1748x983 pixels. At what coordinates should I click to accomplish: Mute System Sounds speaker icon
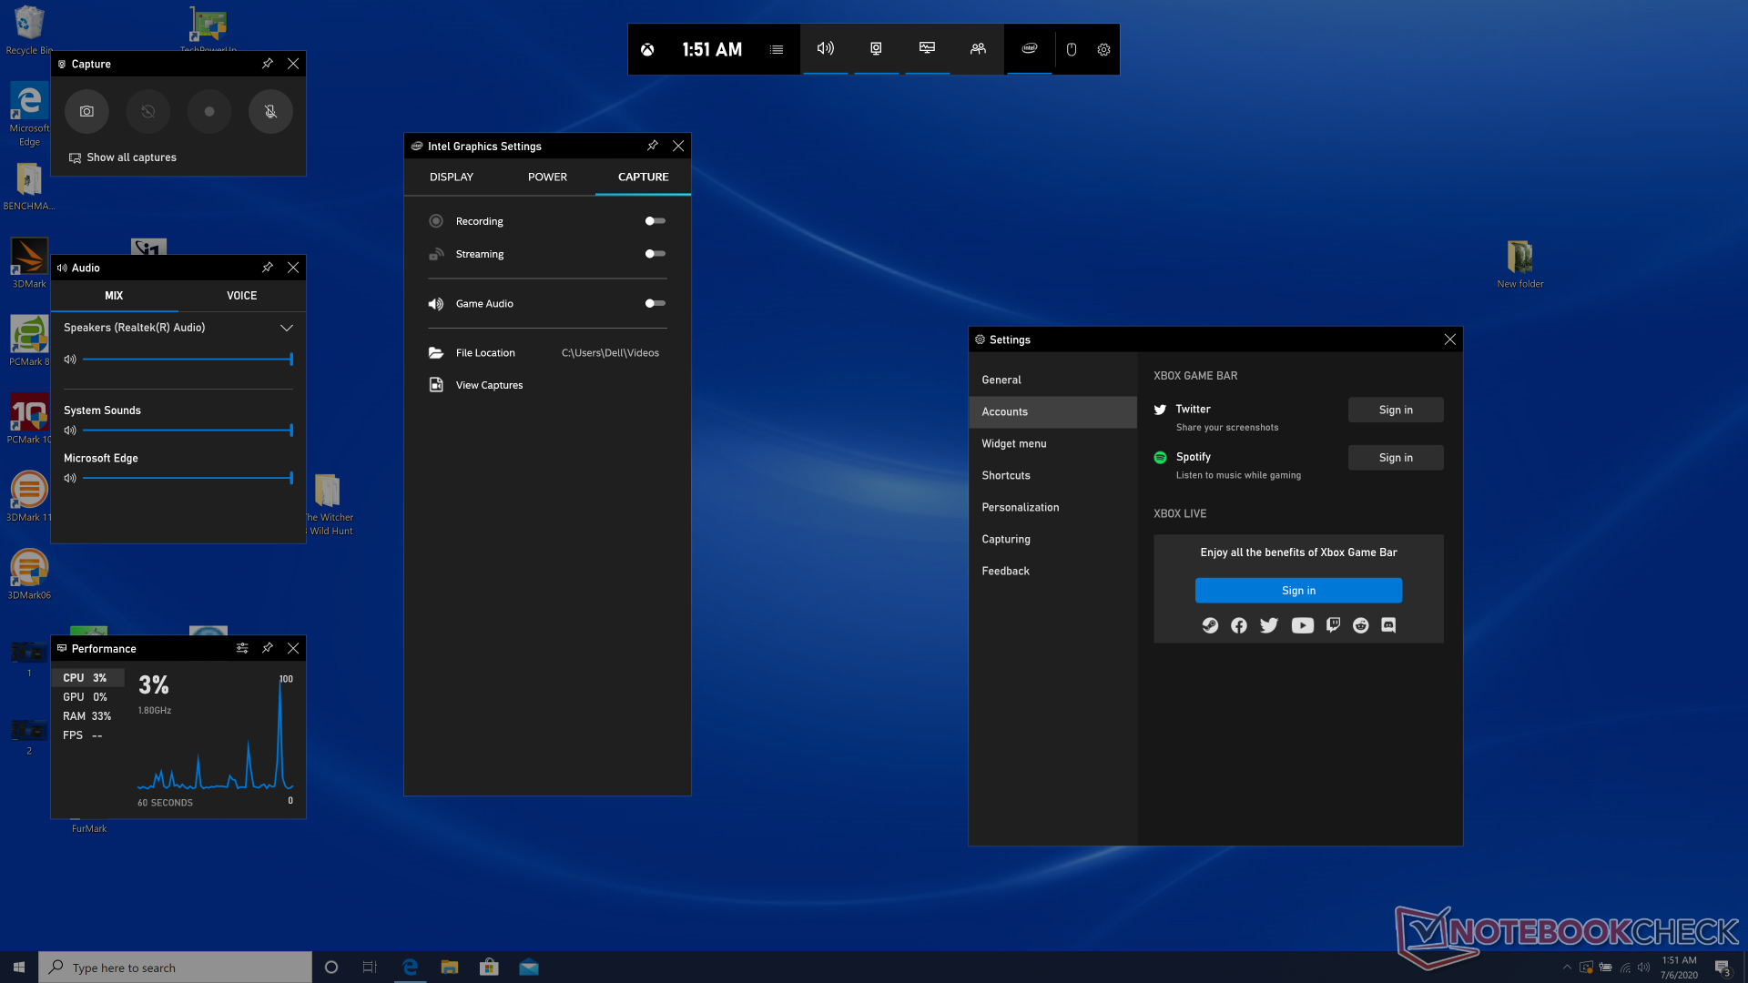pyautogui.click(x=70, y=431)
